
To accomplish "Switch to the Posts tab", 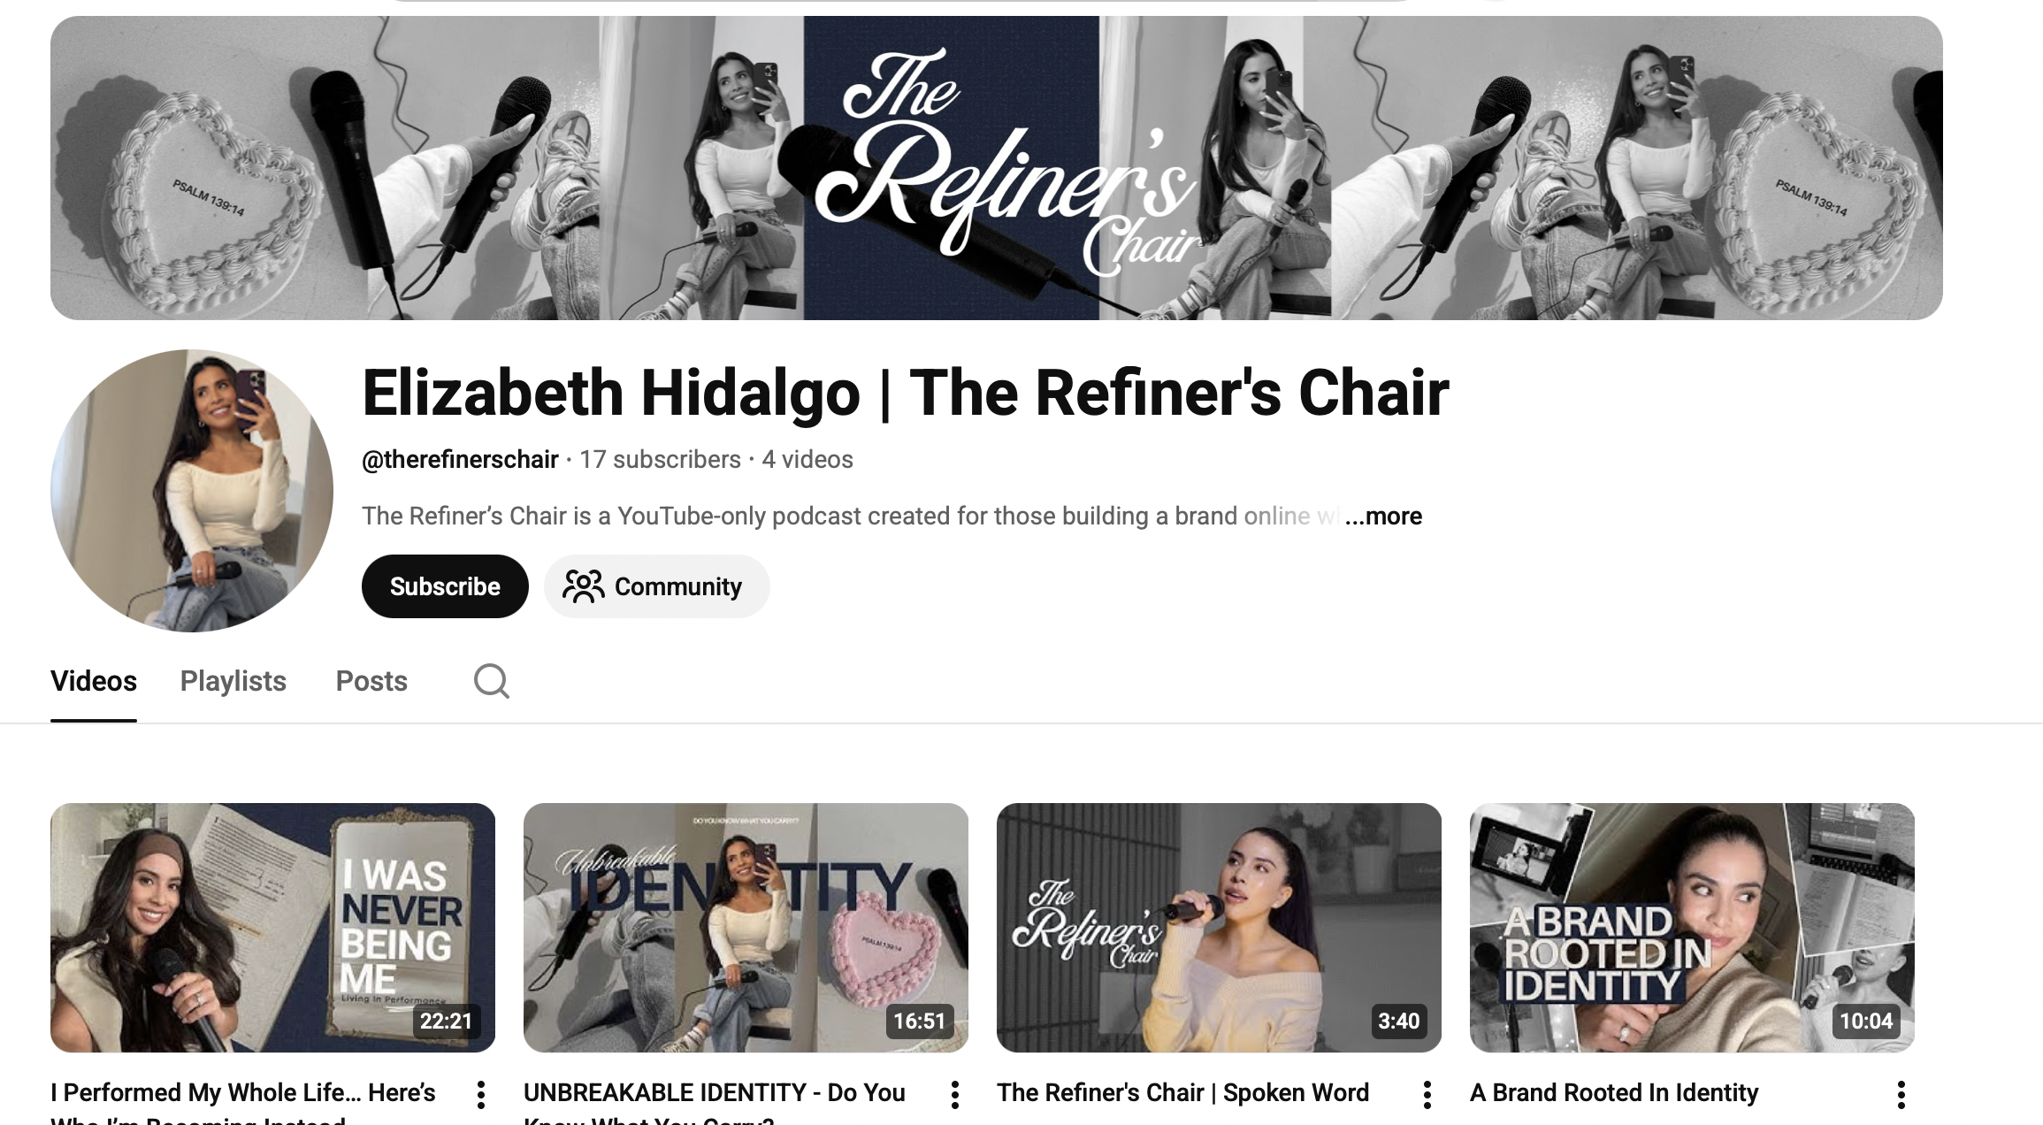I will (x=371, y=681).
